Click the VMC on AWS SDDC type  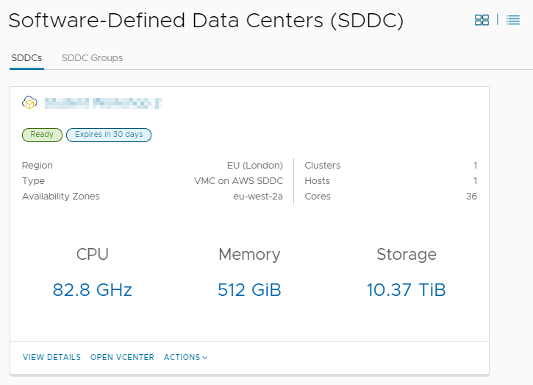pos(239,181)
